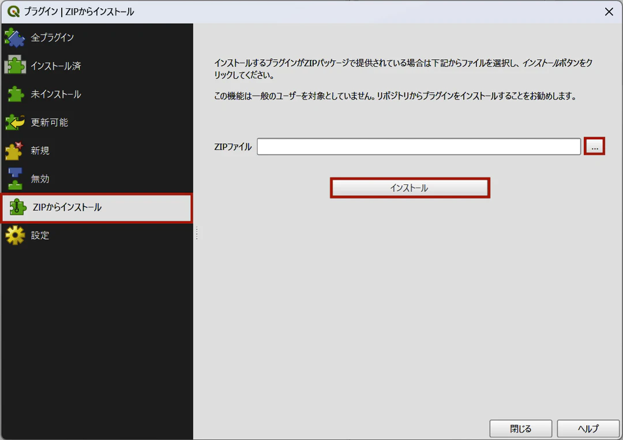Open the 設定 gear icon
The width and height of the screenshot is (623, 440).
coord(14,235)
